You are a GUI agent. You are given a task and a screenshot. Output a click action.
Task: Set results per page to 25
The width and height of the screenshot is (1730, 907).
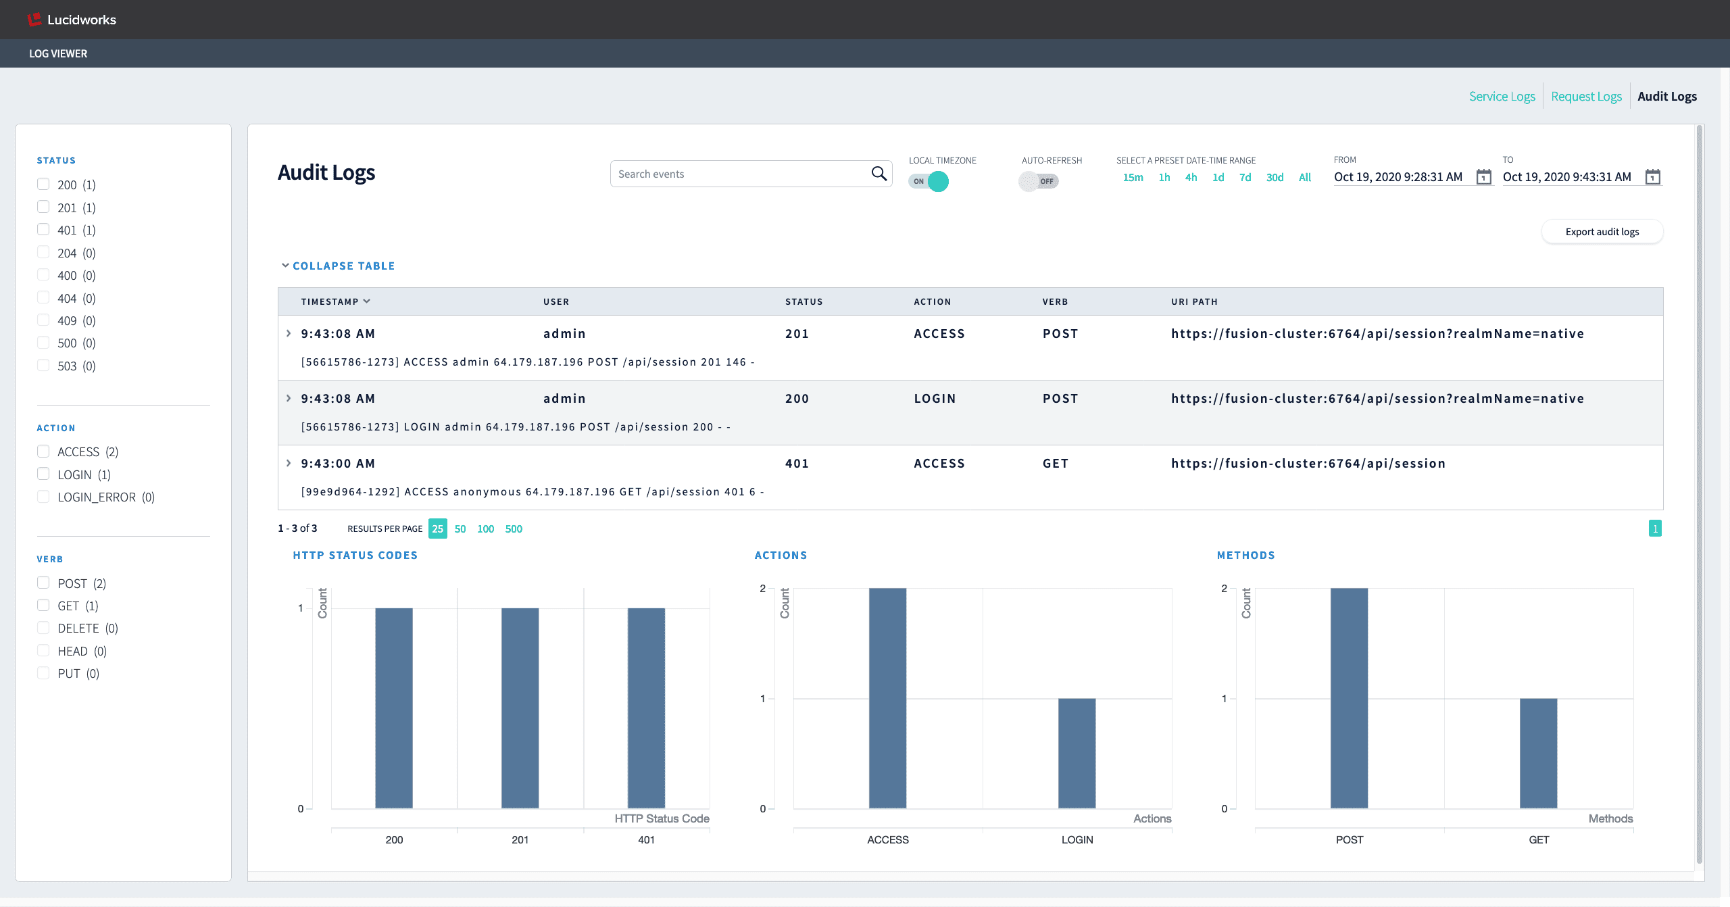438,529
